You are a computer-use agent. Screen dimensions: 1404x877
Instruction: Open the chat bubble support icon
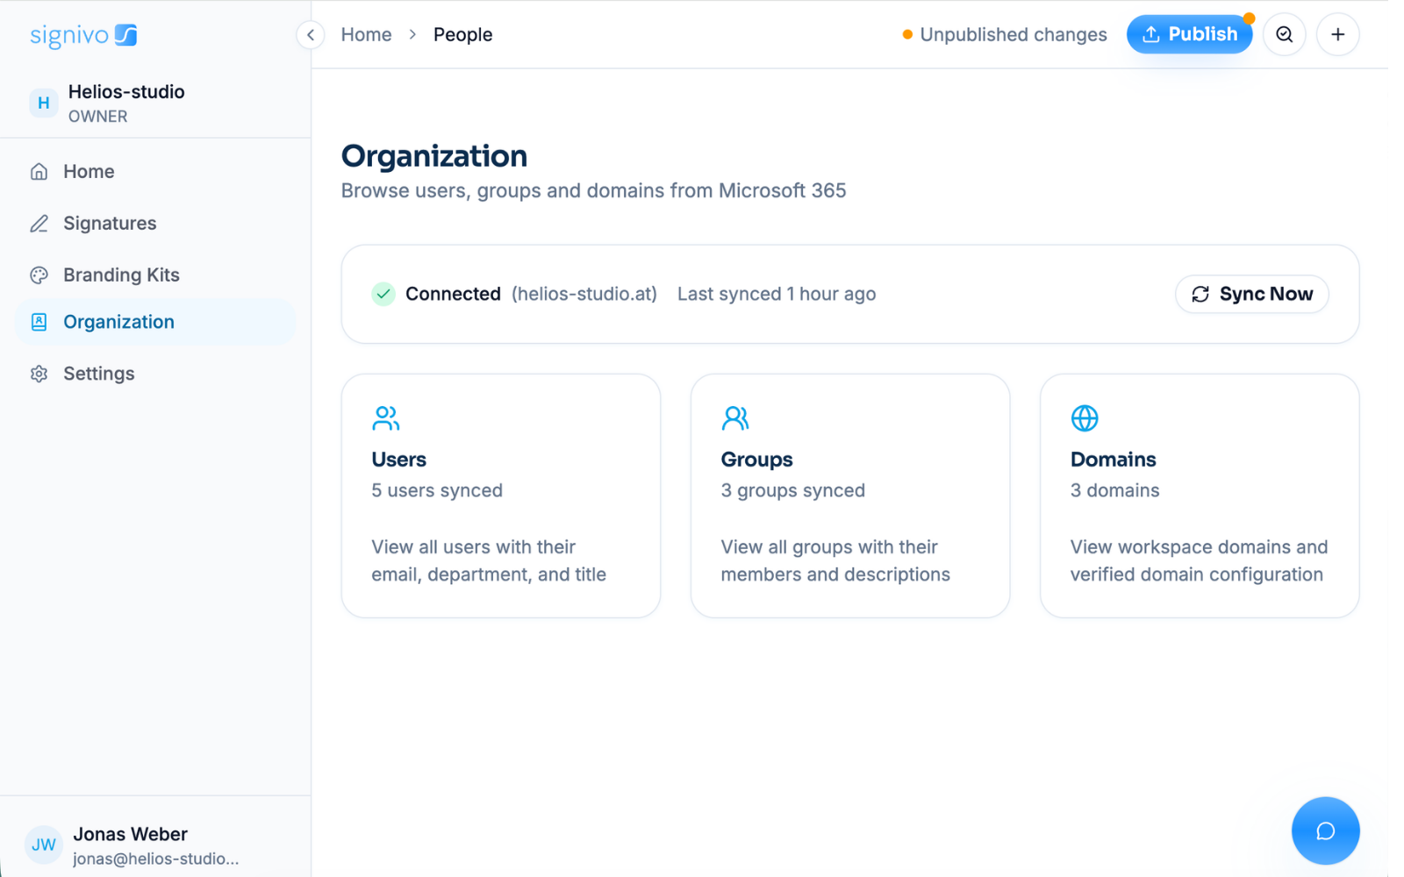point(1326,831)
